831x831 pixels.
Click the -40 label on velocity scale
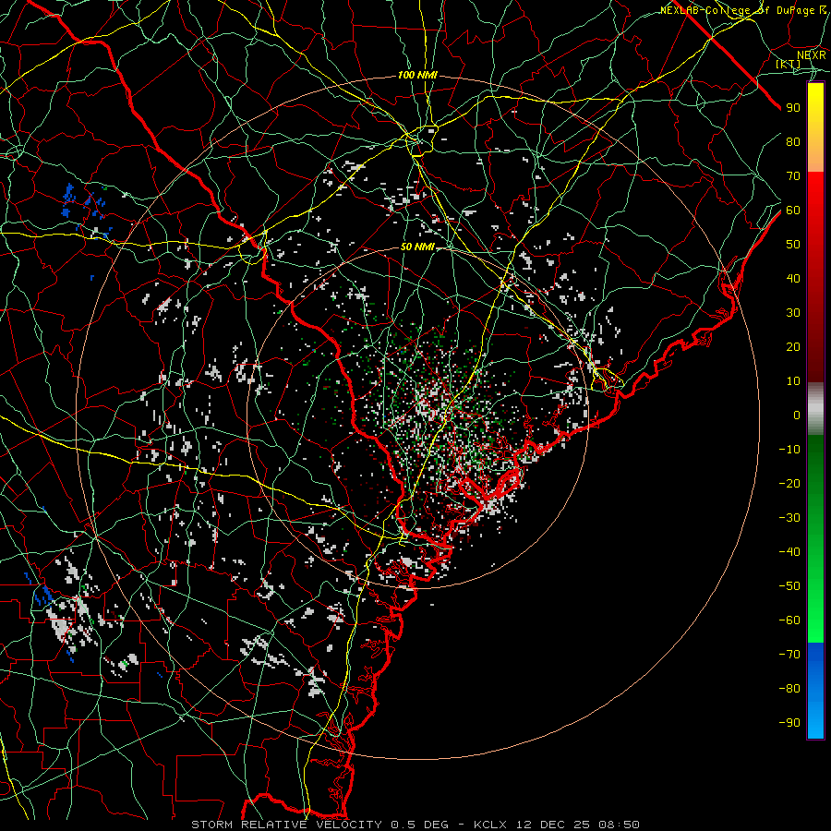tap(789, 552)
